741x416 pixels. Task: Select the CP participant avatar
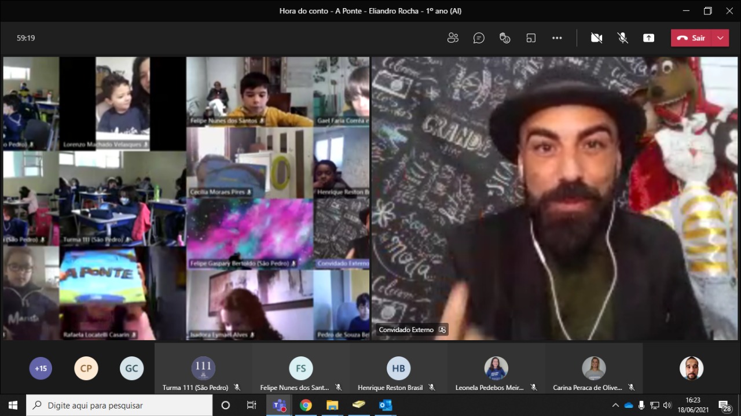(x=86, y=368)
